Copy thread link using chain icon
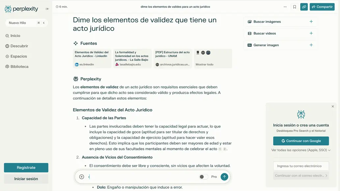The width and height of the screenshot is (340, 191). (x=304, y=7)
